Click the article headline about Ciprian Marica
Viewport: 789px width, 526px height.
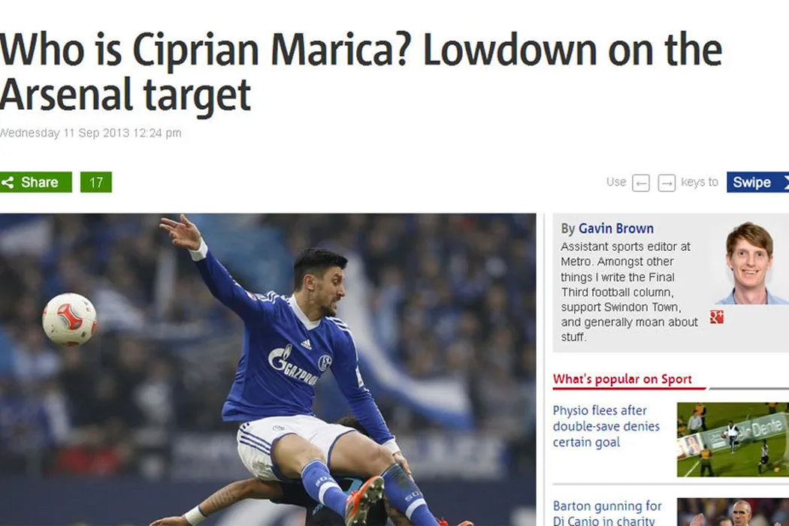click(x=361, y=72)
